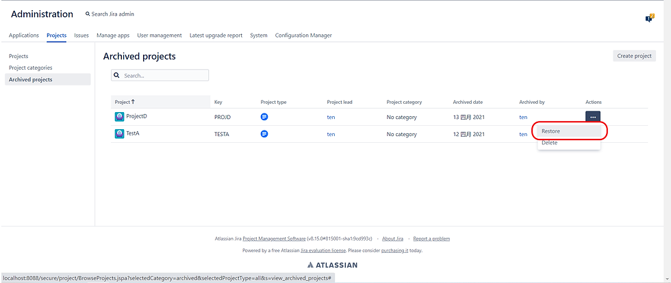Click the 13 四月 2021 archived date
Screen dimensions: 671x283
pyautogui.click(x=469, y=117)
